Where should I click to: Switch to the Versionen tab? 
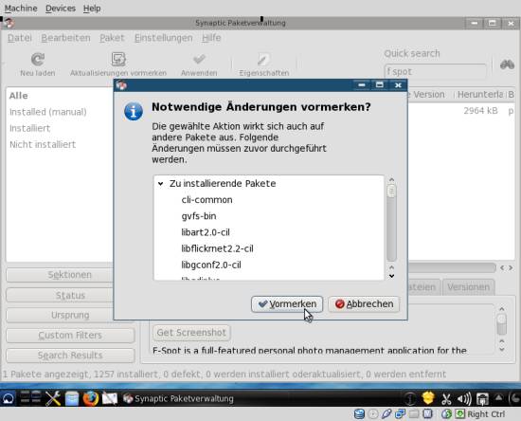point(468,287)
